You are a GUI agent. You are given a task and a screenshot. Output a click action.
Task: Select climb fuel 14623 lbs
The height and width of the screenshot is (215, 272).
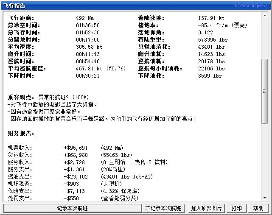(x=211, y=54)
